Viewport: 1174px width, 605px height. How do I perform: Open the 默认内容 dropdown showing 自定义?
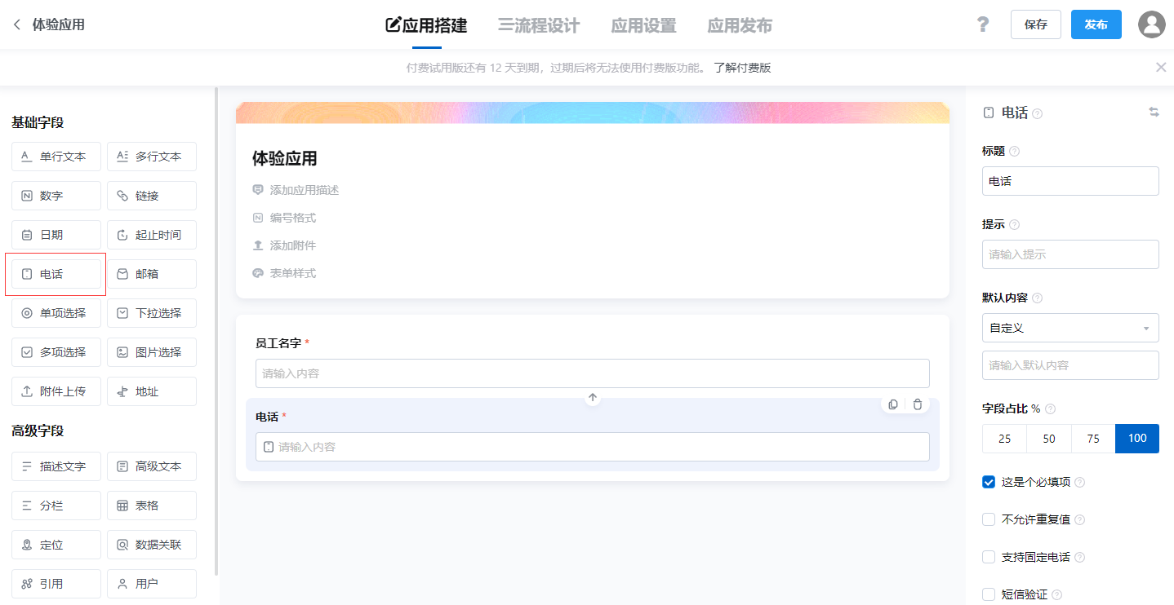pos(1070,327)
